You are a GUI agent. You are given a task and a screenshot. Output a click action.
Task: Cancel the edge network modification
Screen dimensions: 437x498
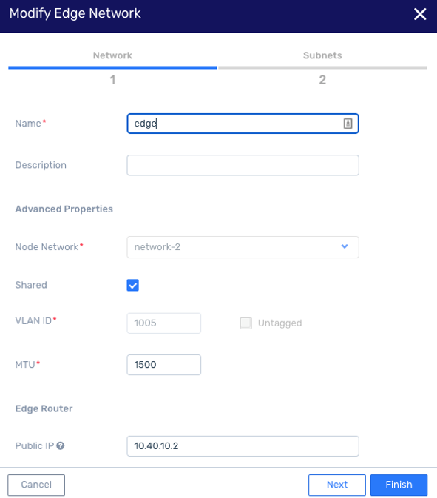pos(36,485)
